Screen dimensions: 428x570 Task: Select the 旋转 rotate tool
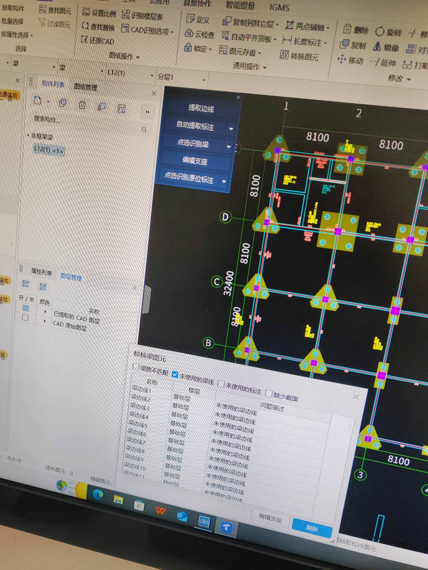click(x=389, y=32)
